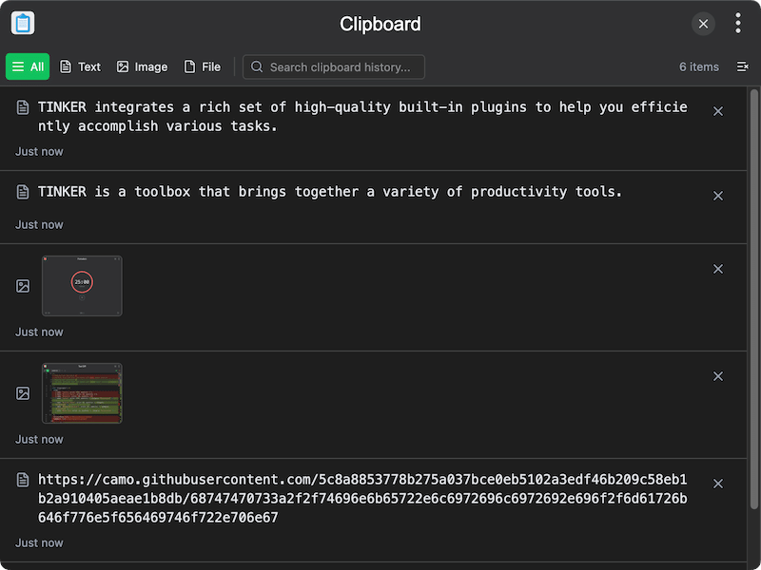
Task: Open the code diff image thumbnail
Action: coord(82,392)
